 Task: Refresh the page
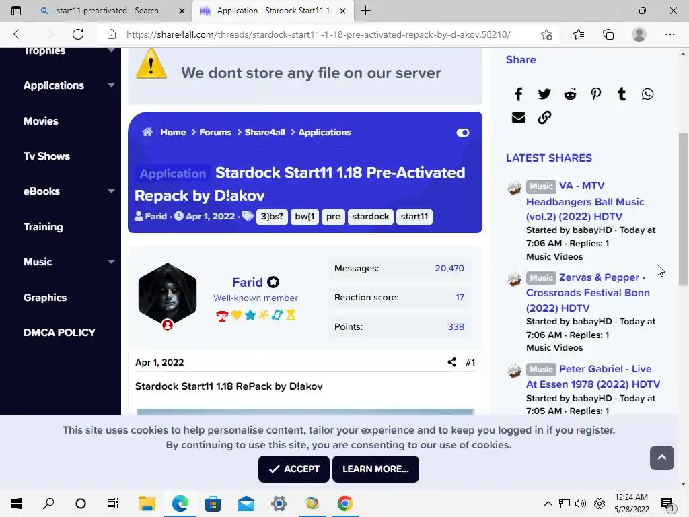tap(78, 34)
